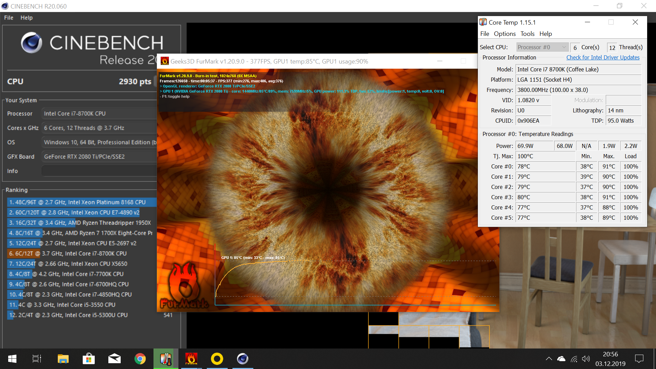Click the Core Temp title bar icon
656x369 pixels.
[483, 22]
